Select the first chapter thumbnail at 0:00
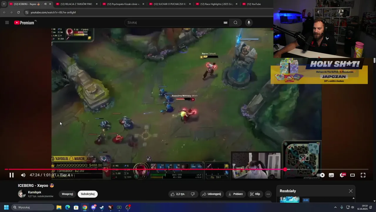 (x=290, y=200)
